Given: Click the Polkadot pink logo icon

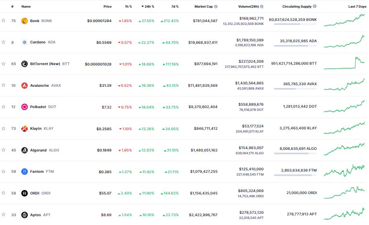Looking at the screenshot, I should click(x=24, y=107).
